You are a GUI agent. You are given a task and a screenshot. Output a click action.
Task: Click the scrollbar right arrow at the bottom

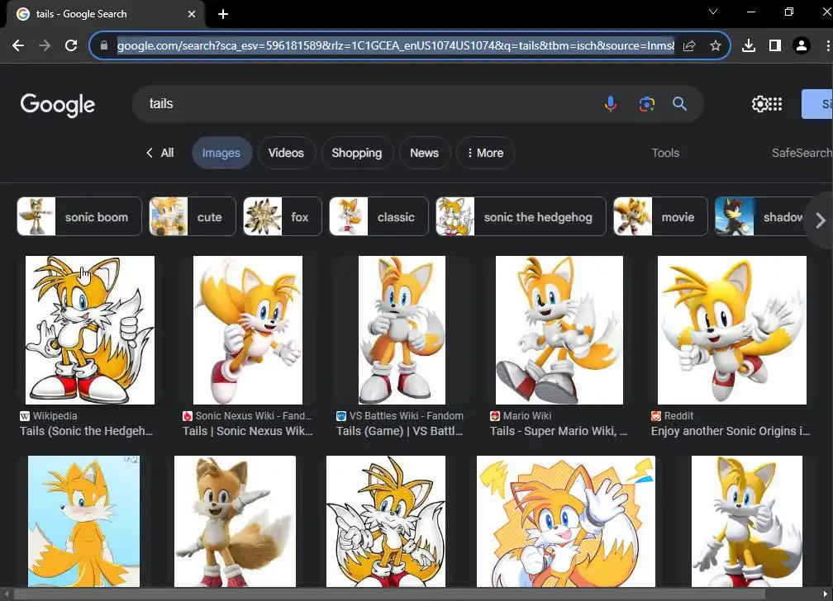(826, 594)
